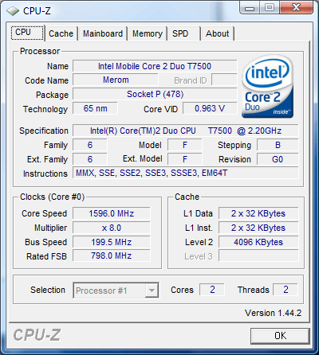
Task: Open the About tab
Action: 218,33
